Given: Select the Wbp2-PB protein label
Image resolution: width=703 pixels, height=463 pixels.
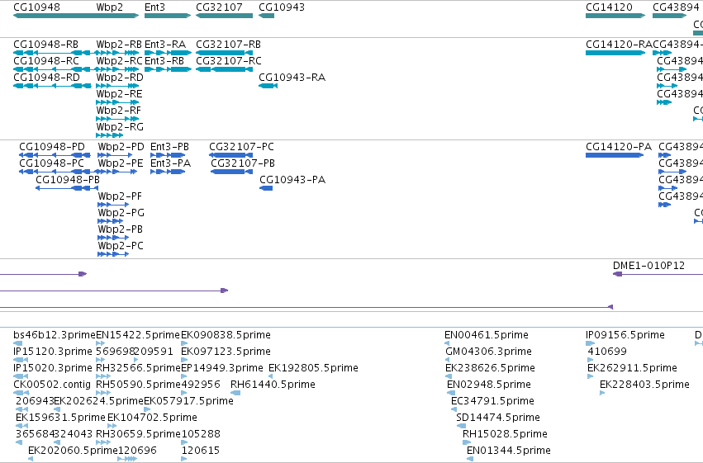Looking at the screenshot, I should (120, 229).
